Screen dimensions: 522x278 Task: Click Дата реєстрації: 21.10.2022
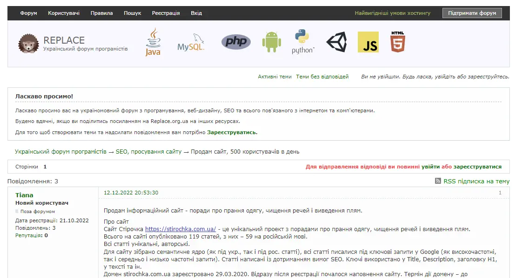tap(52, 220)
